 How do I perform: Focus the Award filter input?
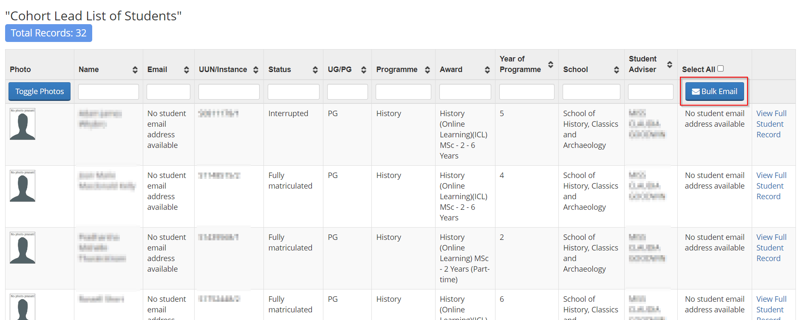coord(465,92)
